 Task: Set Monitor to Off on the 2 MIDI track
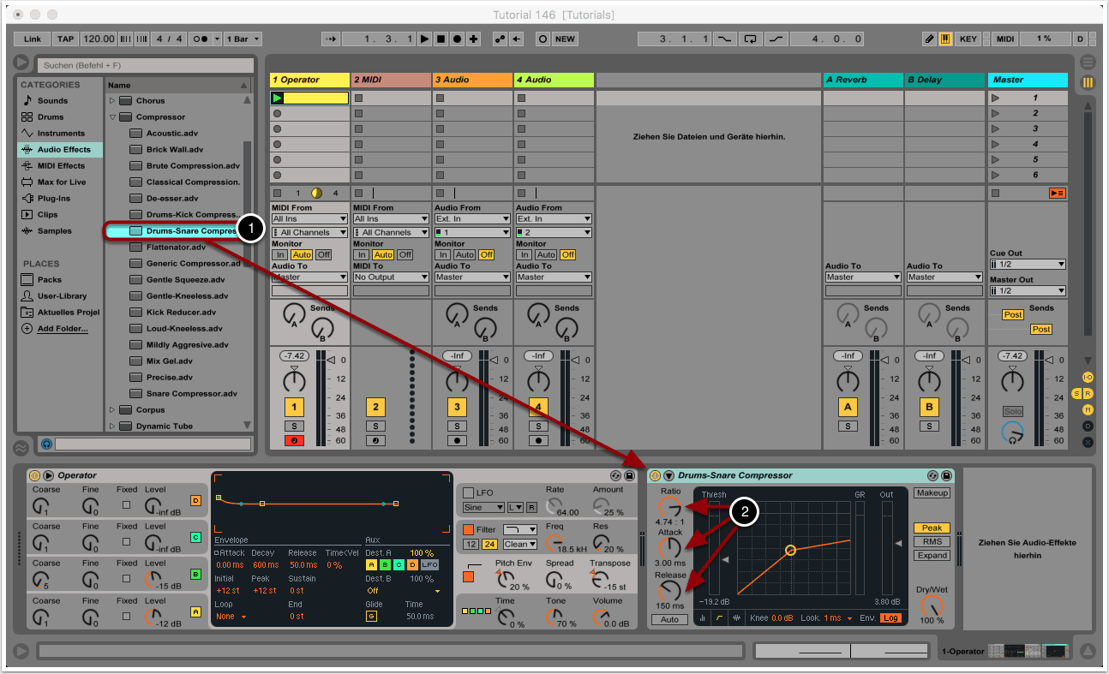pos(405,255)
